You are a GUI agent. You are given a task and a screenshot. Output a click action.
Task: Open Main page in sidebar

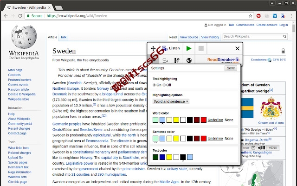coord(15,70)
